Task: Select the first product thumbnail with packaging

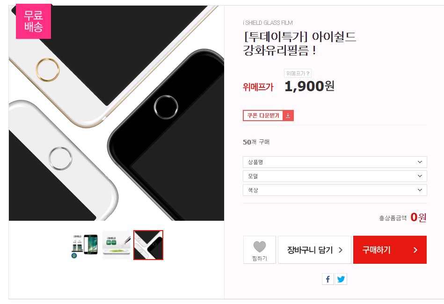Action: (85, 245)
